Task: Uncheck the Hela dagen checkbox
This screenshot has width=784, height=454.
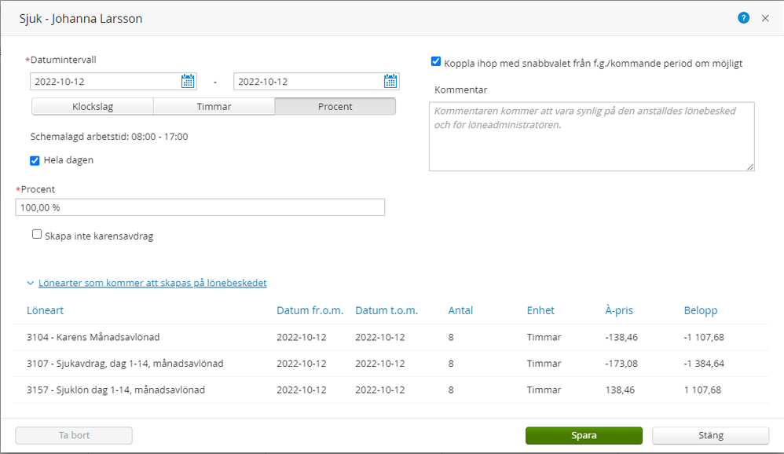Action: click(35, 160)
